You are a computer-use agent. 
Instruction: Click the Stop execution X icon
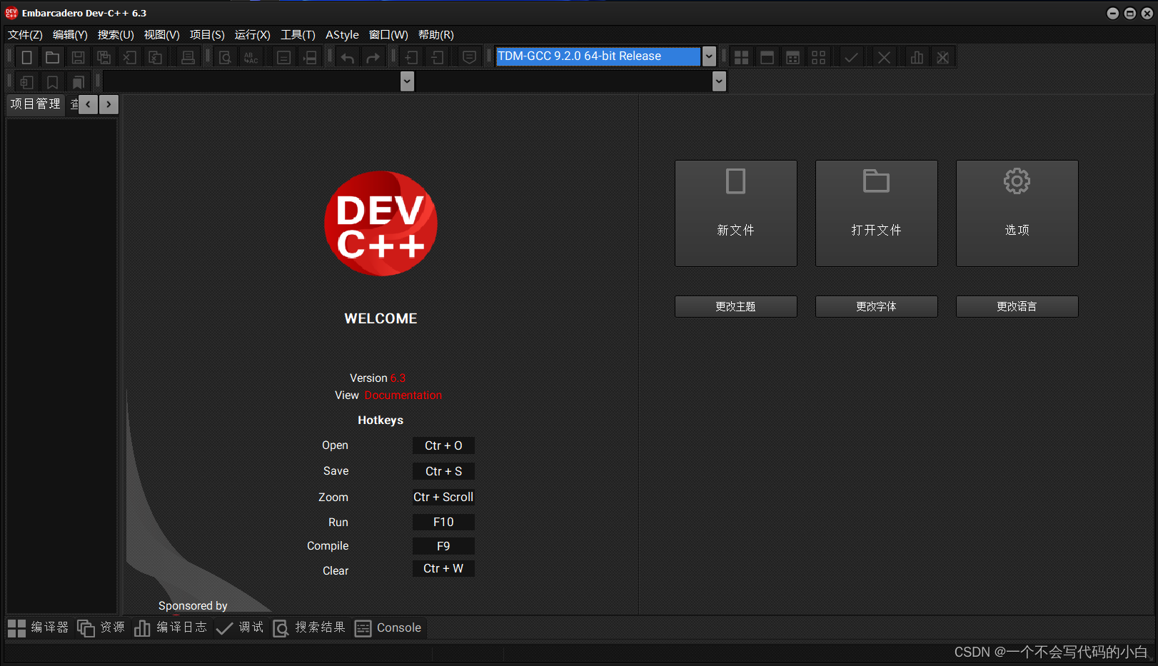click(884, 58)
